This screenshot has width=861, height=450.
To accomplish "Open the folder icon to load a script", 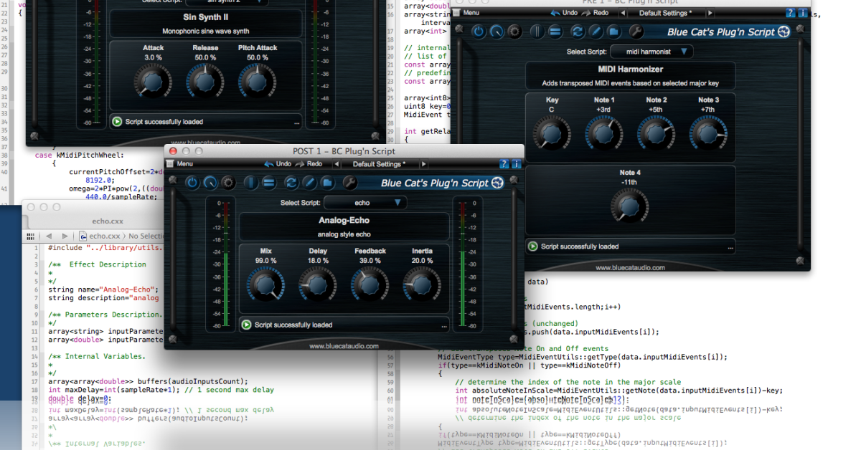I will pos(327,183).
